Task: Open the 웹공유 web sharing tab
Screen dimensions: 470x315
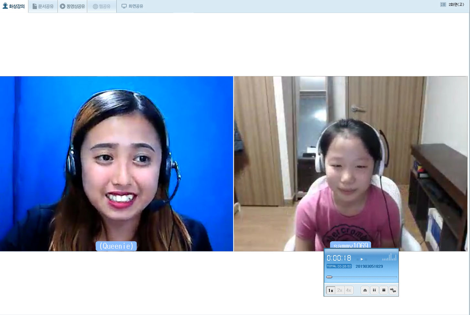Action: 101,6
